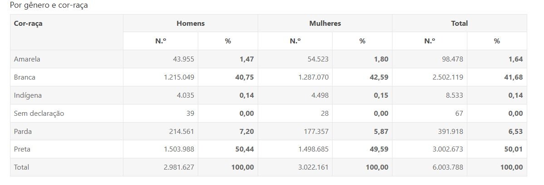The width and height of the screenshot is (544, 185).
Task: Click the 'Por gênero e cor-raça' title
Action: click(49, 6)
